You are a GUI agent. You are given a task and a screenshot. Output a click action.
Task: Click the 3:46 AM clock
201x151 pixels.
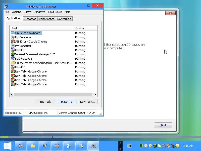tap(188, 146)
